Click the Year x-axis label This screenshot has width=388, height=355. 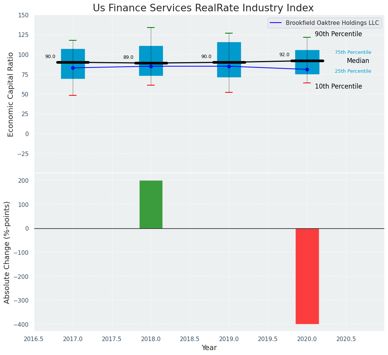209,348
